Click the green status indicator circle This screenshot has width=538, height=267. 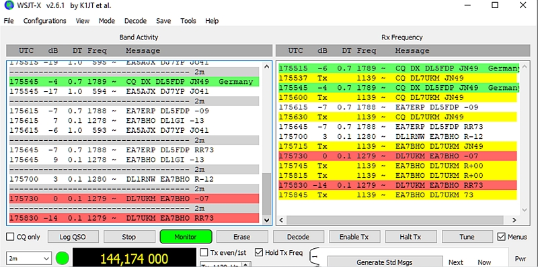pyautogui.click(x=63, y=258)
